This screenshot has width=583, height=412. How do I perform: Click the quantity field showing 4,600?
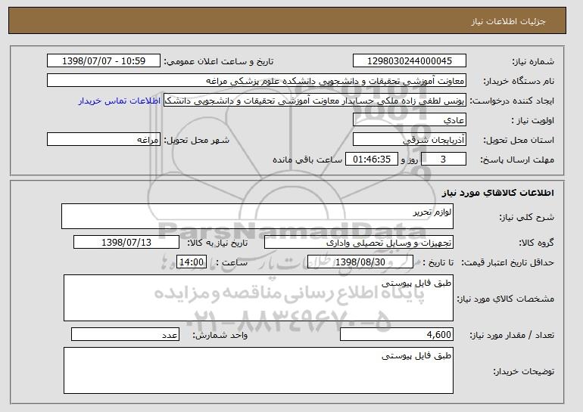click(x=397, y=334)
